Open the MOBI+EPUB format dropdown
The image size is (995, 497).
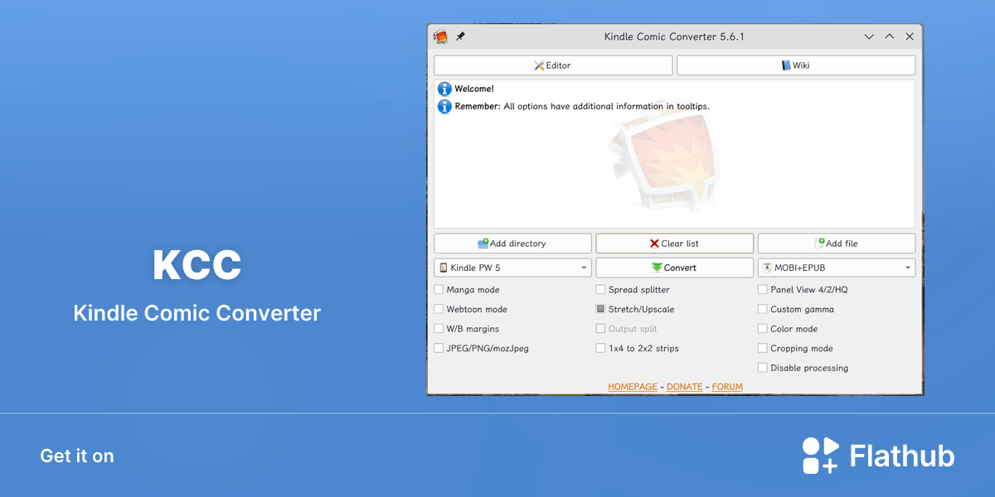pyautogui.click(x=837, y=268)
